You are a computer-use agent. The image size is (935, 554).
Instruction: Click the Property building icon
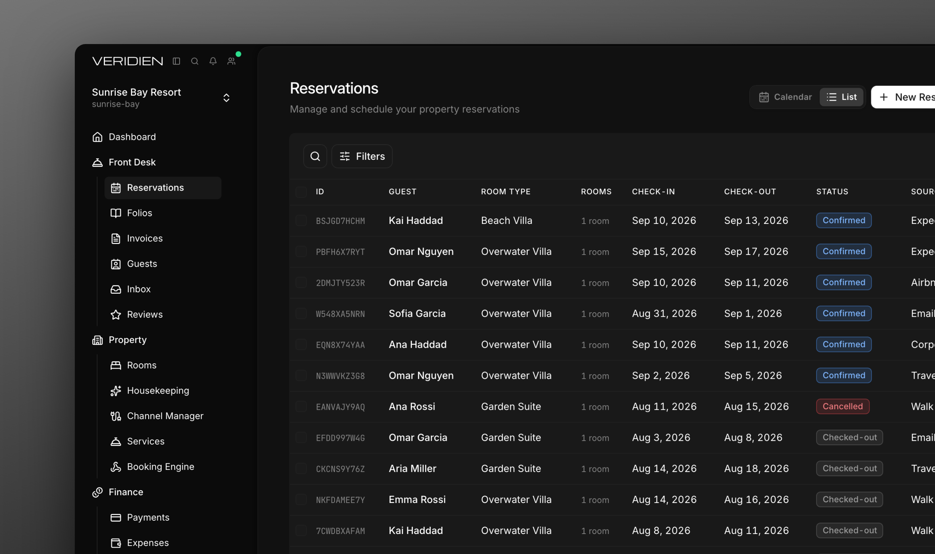point(98,340)
